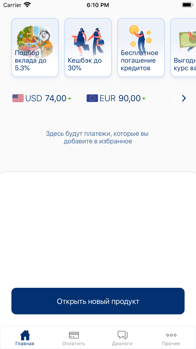Tap the Прочее three-dots icon
196x349 pixels.
171,335
